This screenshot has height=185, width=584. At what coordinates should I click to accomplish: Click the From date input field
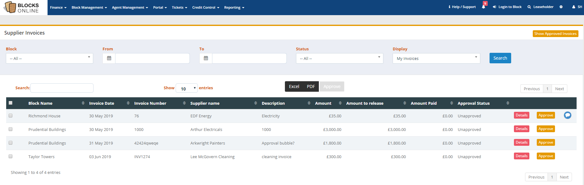tap(152, 58)
